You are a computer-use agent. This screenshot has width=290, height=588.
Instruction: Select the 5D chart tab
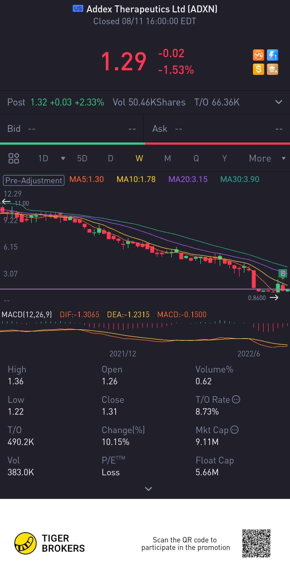(82, 158)
